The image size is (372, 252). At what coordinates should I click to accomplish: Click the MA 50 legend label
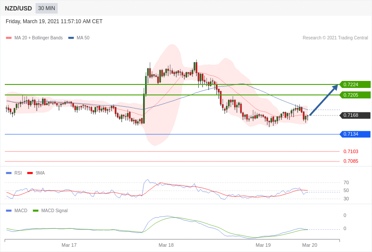(x=83, y=38)
